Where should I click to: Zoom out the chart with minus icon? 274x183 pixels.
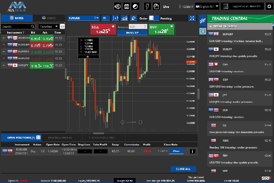(x=123, y=122)
